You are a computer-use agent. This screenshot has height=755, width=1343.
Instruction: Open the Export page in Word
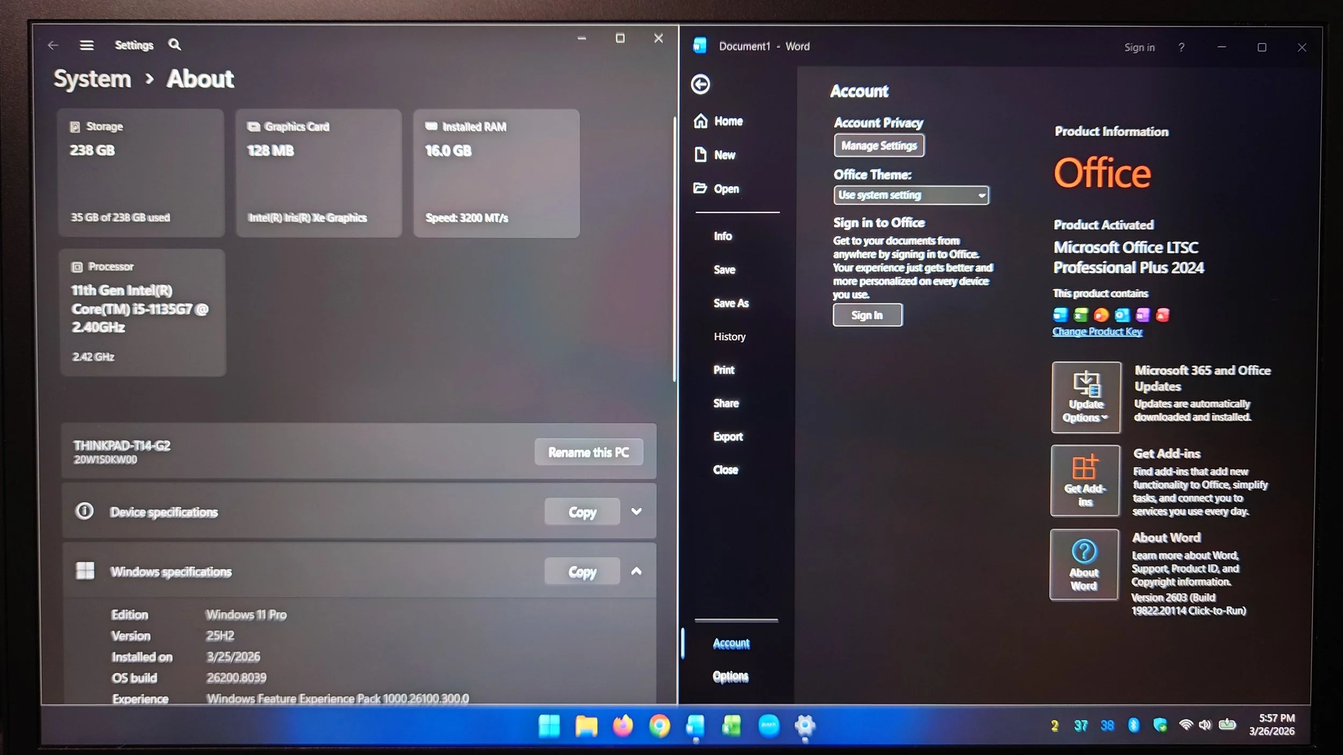[x=728, y=437]
